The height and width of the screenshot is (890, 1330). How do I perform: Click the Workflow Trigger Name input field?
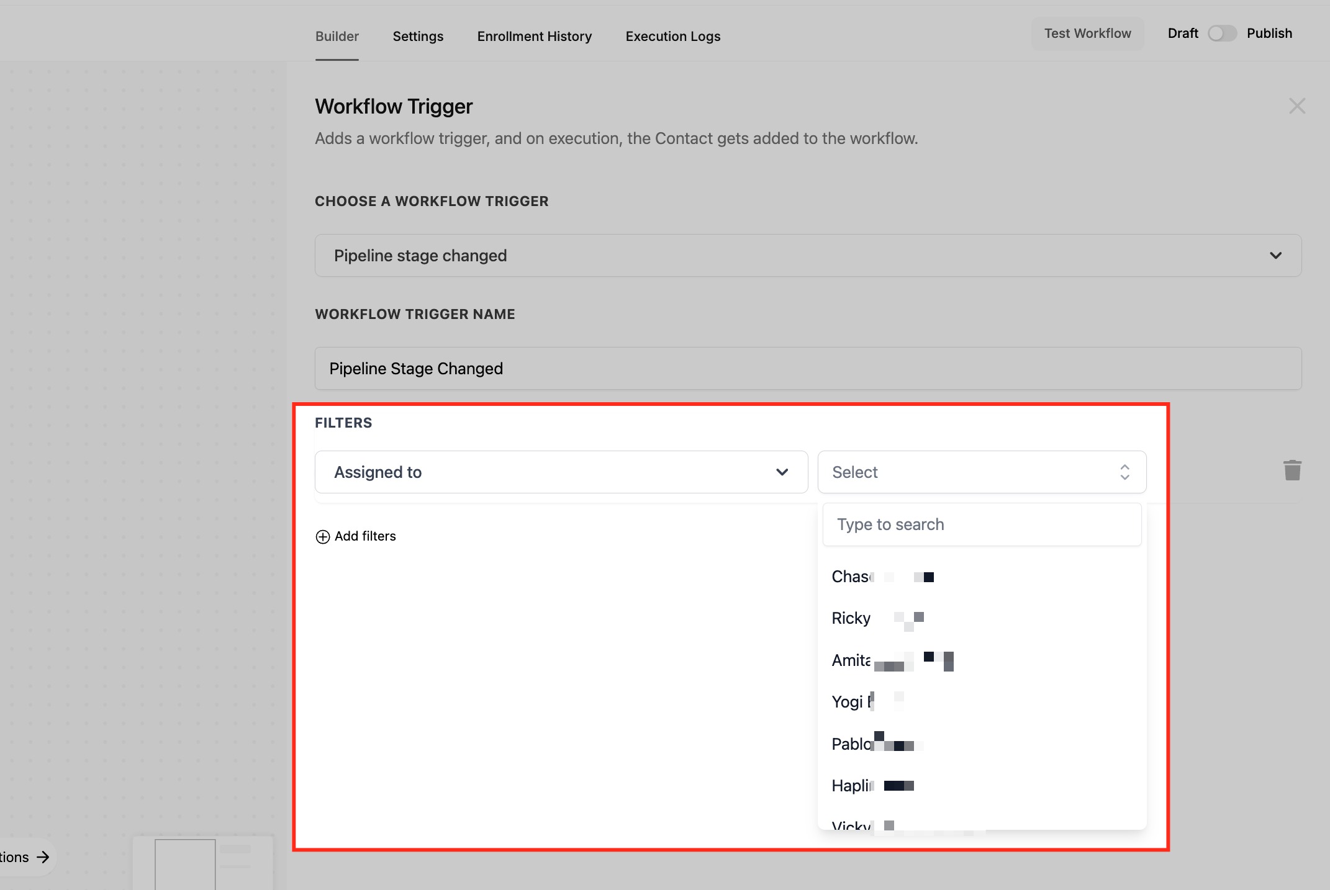coord(807,369)
